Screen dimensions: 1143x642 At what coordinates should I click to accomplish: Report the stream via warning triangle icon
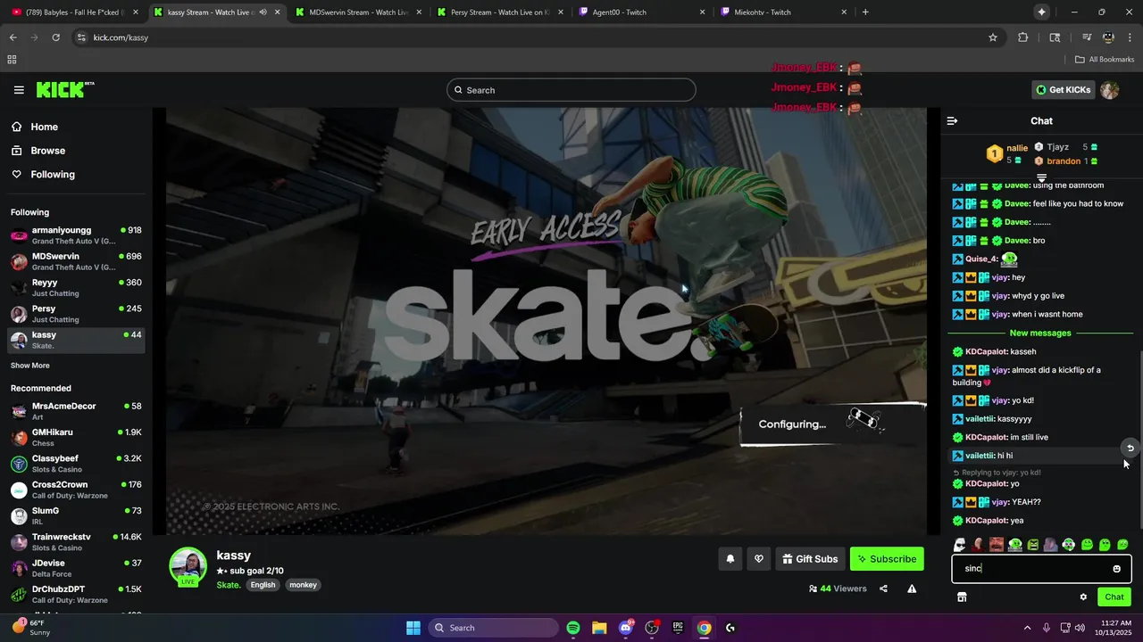912,588
